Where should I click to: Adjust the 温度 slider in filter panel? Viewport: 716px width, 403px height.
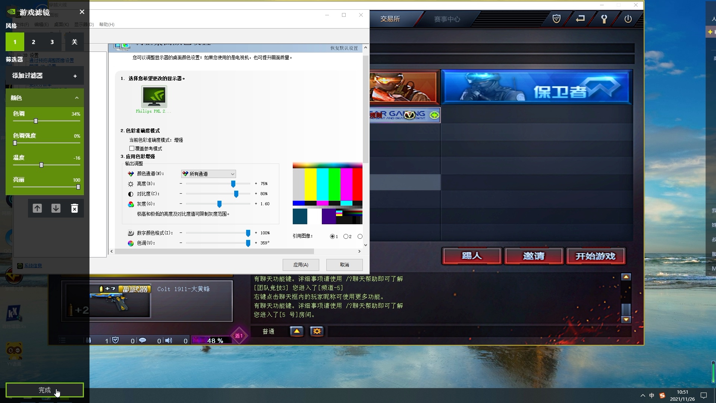pos(41,165)
